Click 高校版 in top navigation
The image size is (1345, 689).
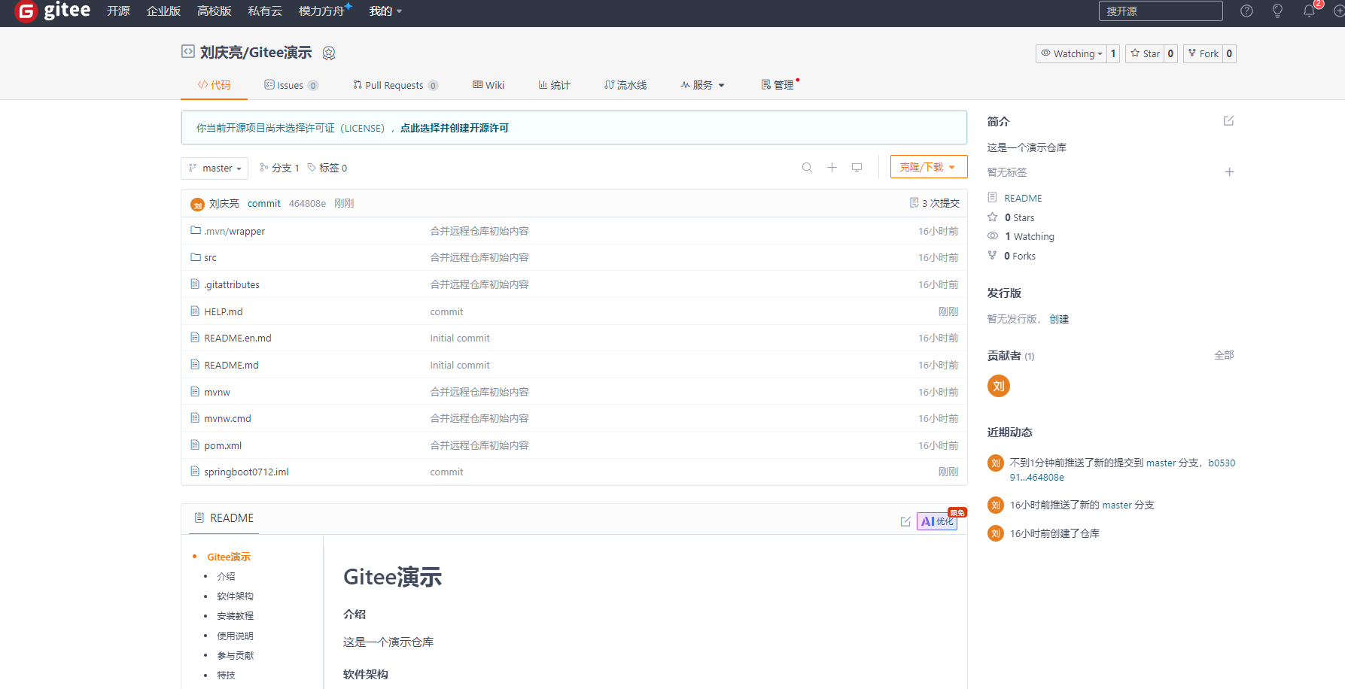[x=214, y=11]
